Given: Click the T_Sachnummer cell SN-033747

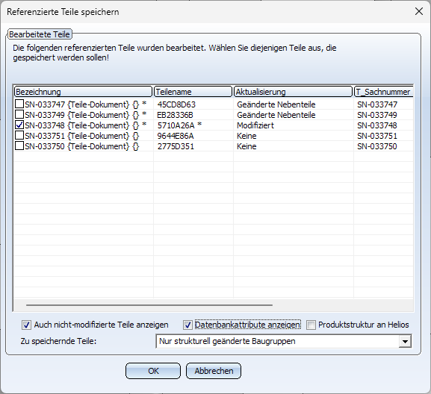Looking at the screenshot, I should (x=377, y=104).
